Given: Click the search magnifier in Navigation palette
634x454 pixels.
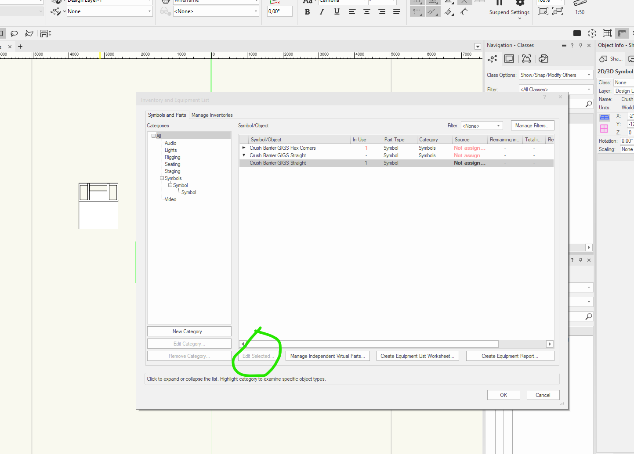Looking at the screenshot, I should (x=588, y=104).
